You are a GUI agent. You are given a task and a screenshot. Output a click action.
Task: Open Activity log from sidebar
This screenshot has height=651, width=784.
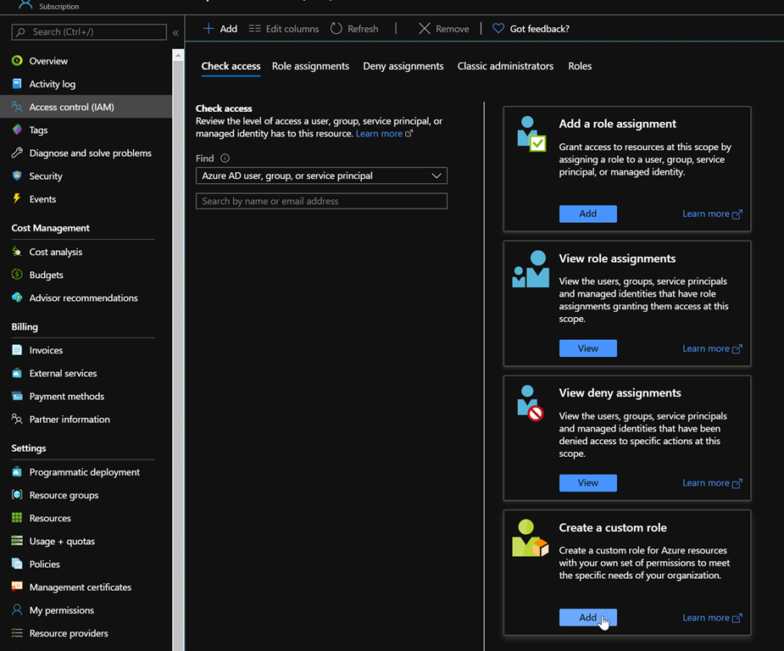point(52,84)
